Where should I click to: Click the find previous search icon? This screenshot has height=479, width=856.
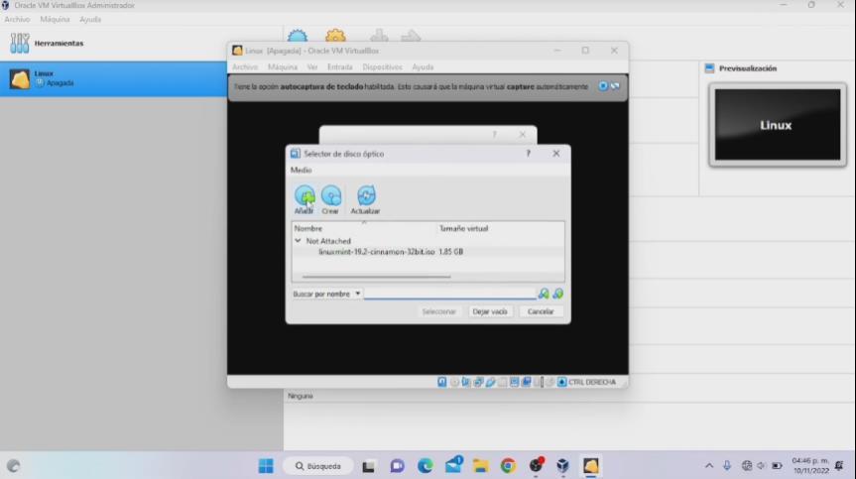(x=544, y=295)
